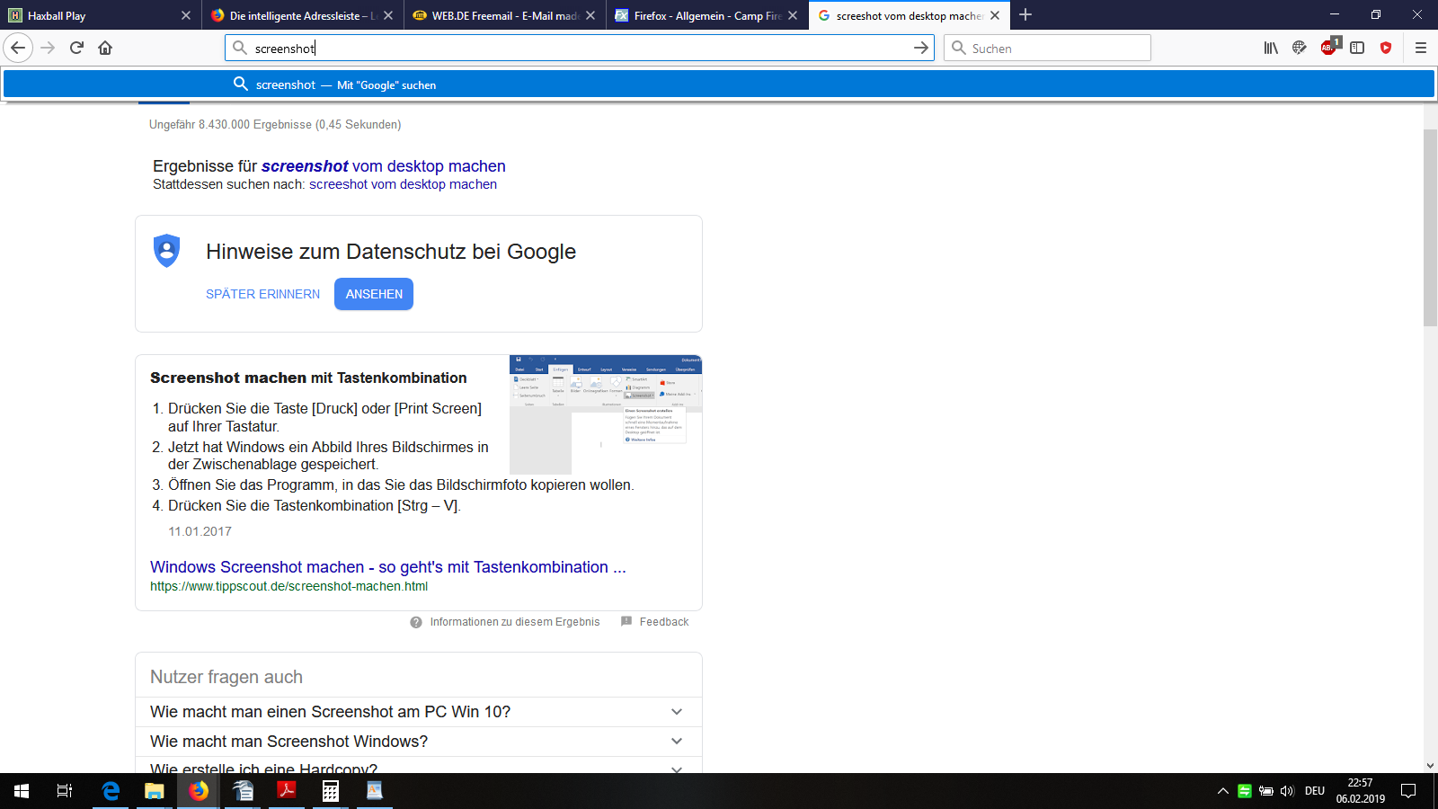Close the Haxball Play tab
The width and height of the screenshot is (1438, 809).
(186, 15)
